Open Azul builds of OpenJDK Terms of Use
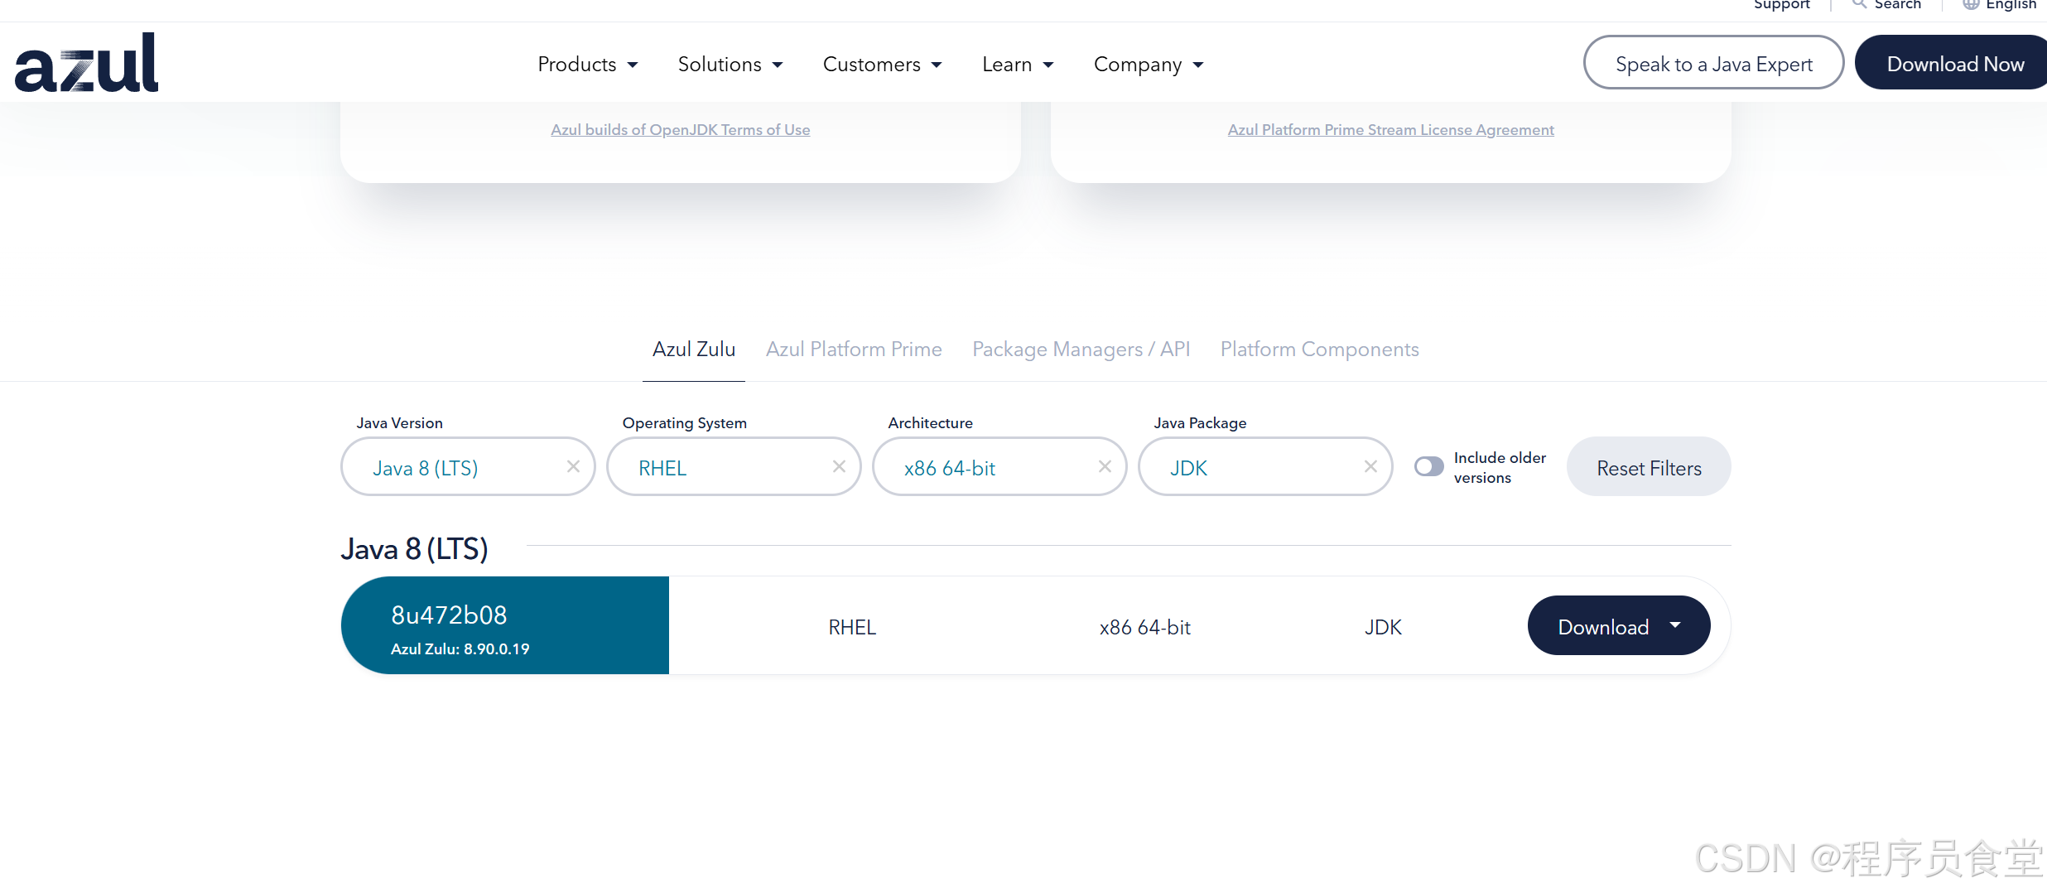The height and width of the screenshot is (892, 2047). pyautogui.click(x=681, y=129)
